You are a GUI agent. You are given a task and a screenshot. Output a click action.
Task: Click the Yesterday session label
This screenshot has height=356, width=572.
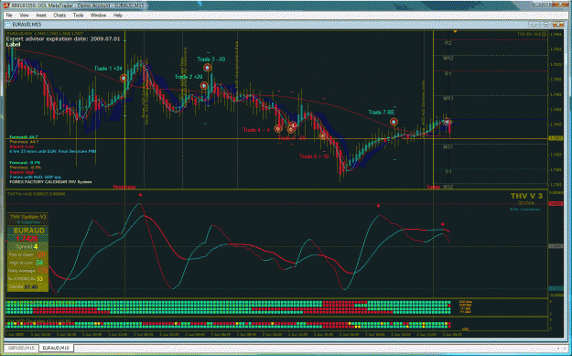coord(124,187)
